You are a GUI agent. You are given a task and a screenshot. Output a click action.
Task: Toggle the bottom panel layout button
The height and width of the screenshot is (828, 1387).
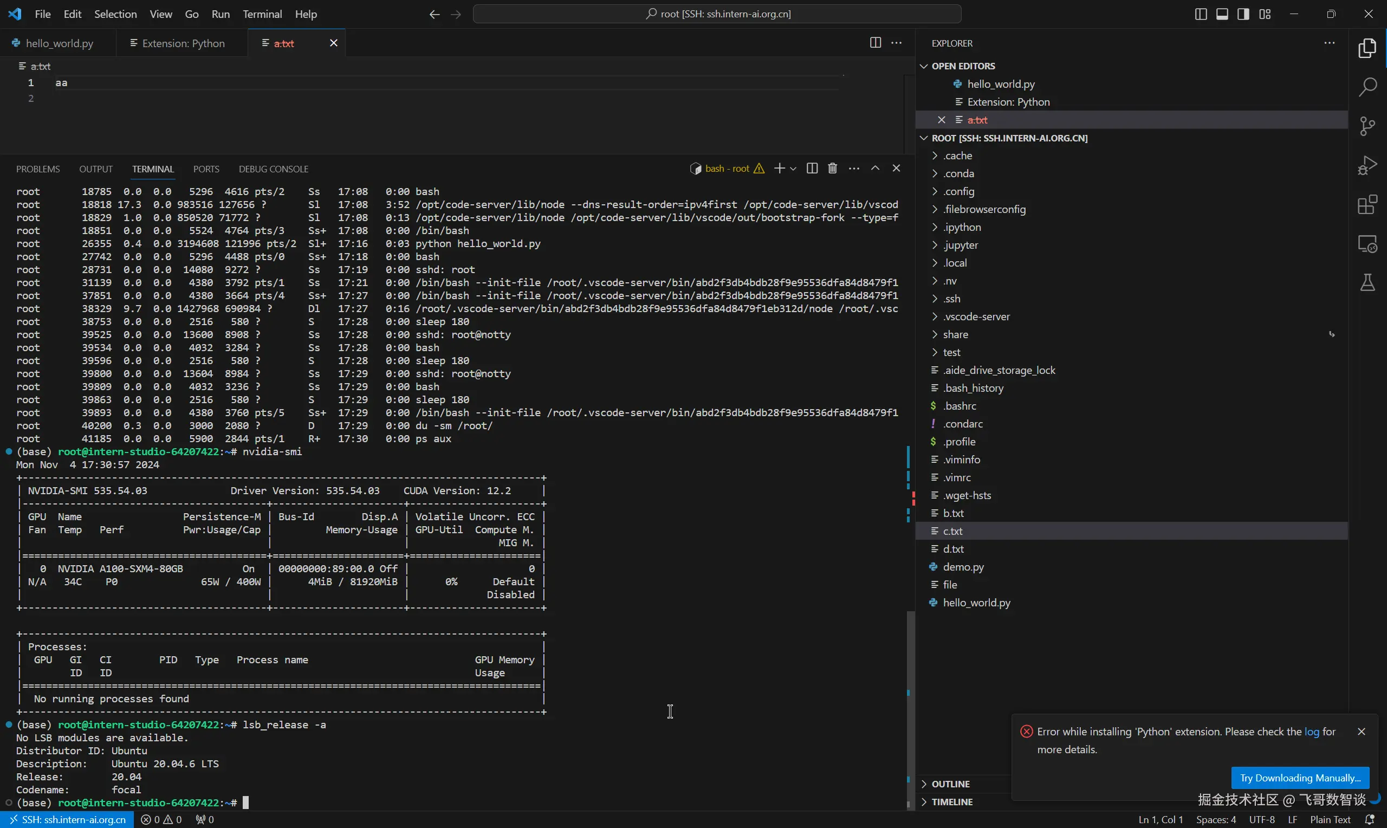(x=1222, y=14)
